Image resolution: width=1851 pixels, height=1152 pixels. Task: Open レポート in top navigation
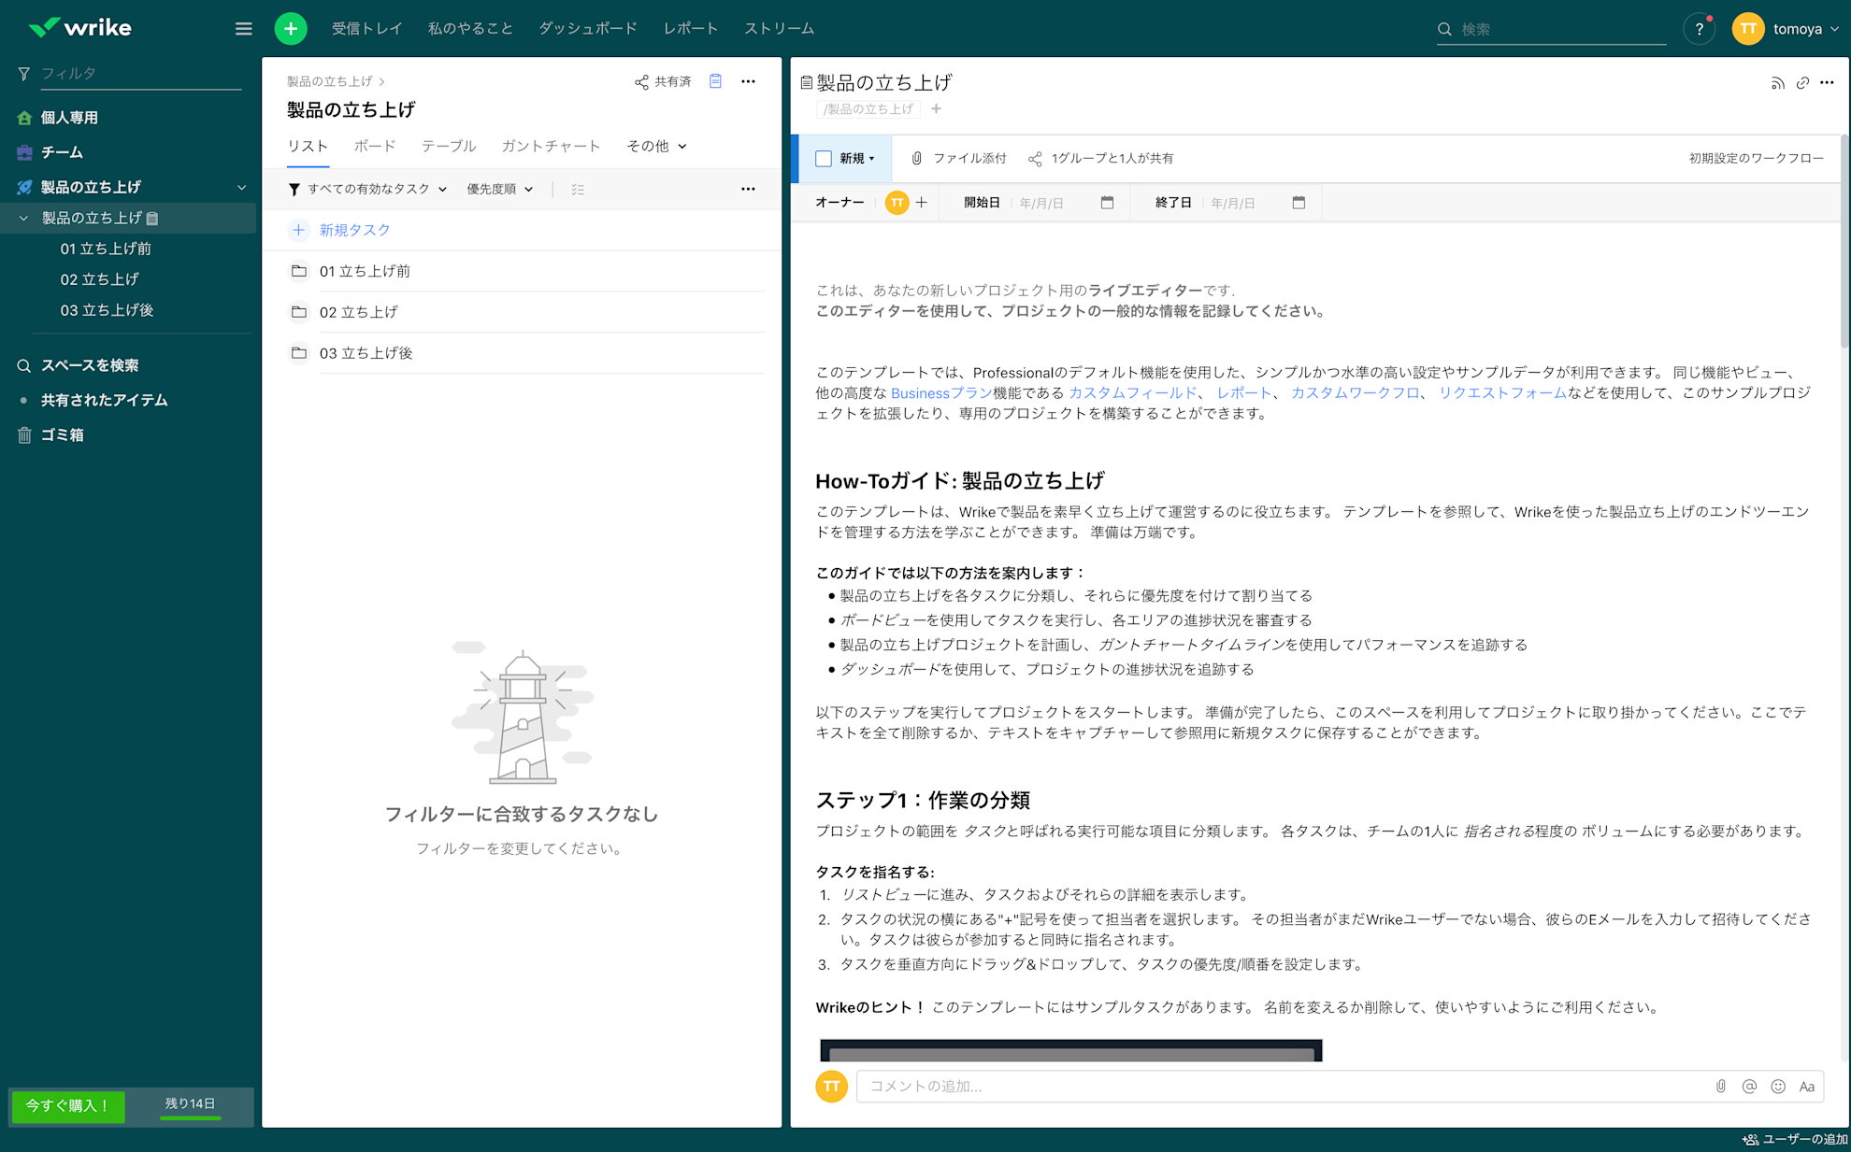[x=691, y=29]
